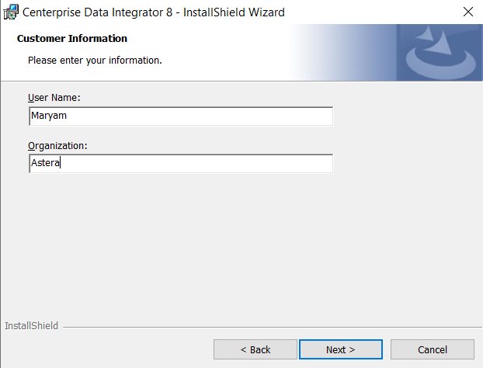Click the Organization label
The width and height of the screenshot is (483, 368).
point(57,145)
